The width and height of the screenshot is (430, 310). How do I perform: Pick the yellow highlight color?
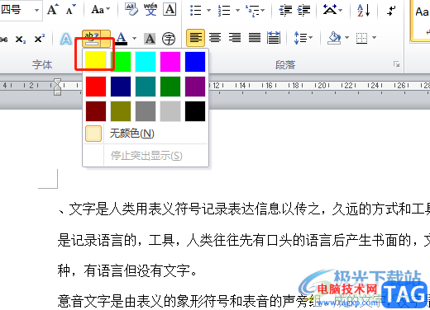tap(96, 62)
